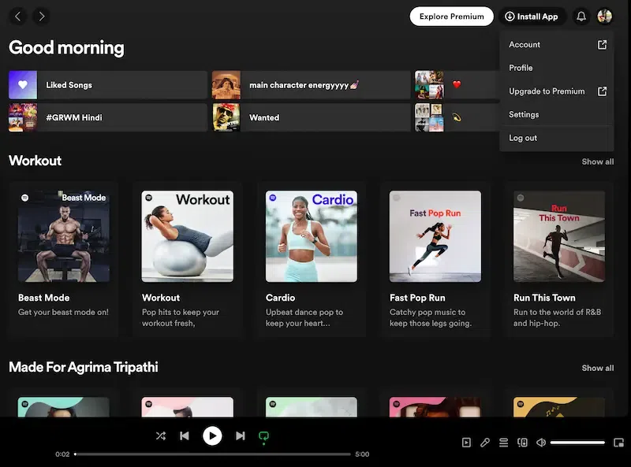
Task: Click the volume slider
Action: coord(577,443)
